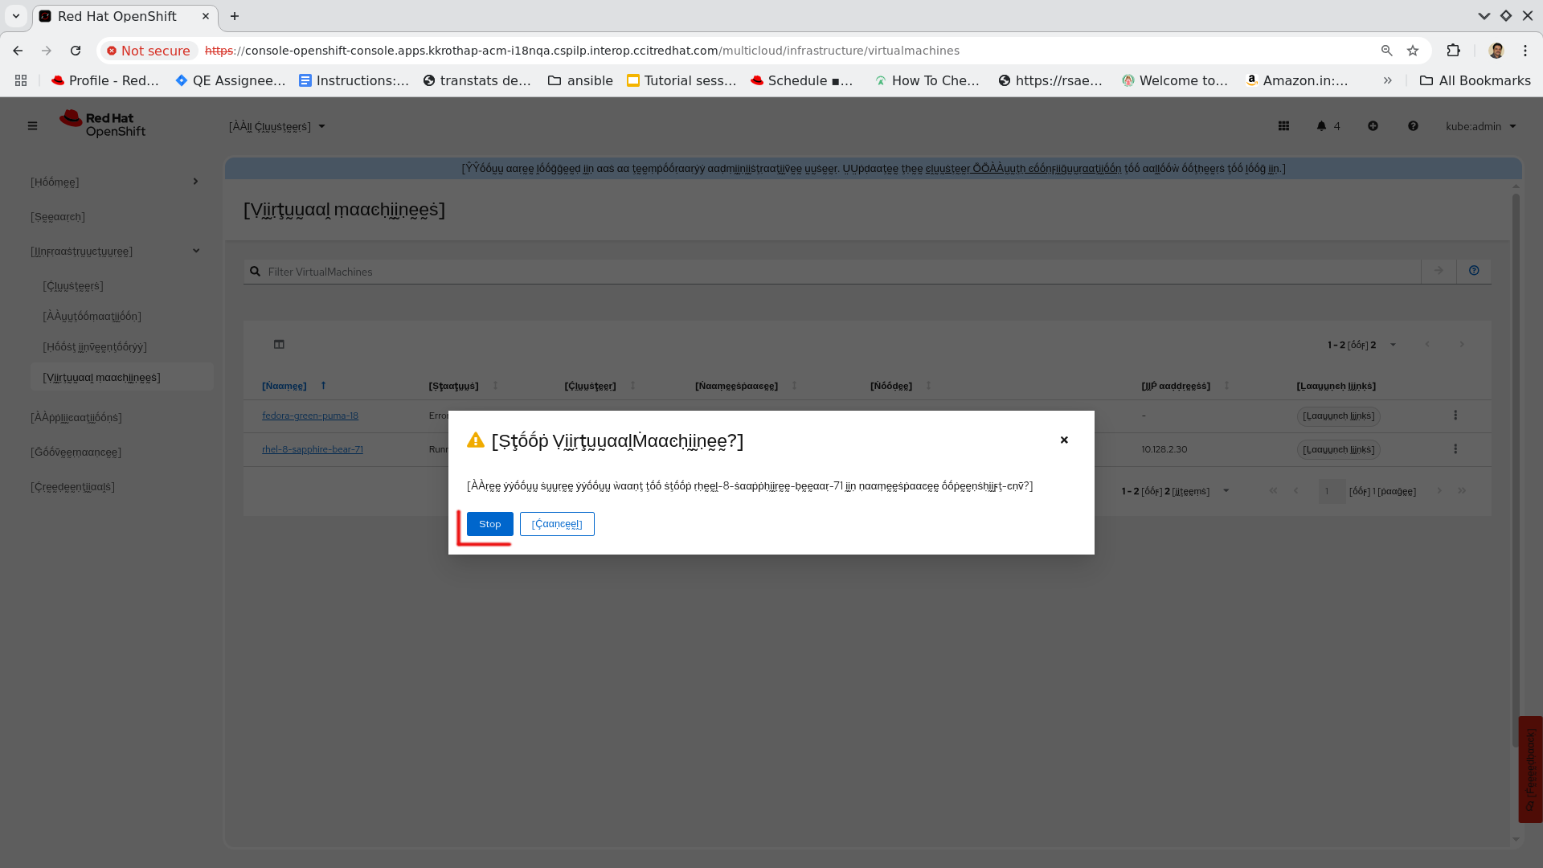This screenshot has width=1543, height=868.
Task: Close the Stop VirtualMachine dialog with X
Action: (1064, 440)
